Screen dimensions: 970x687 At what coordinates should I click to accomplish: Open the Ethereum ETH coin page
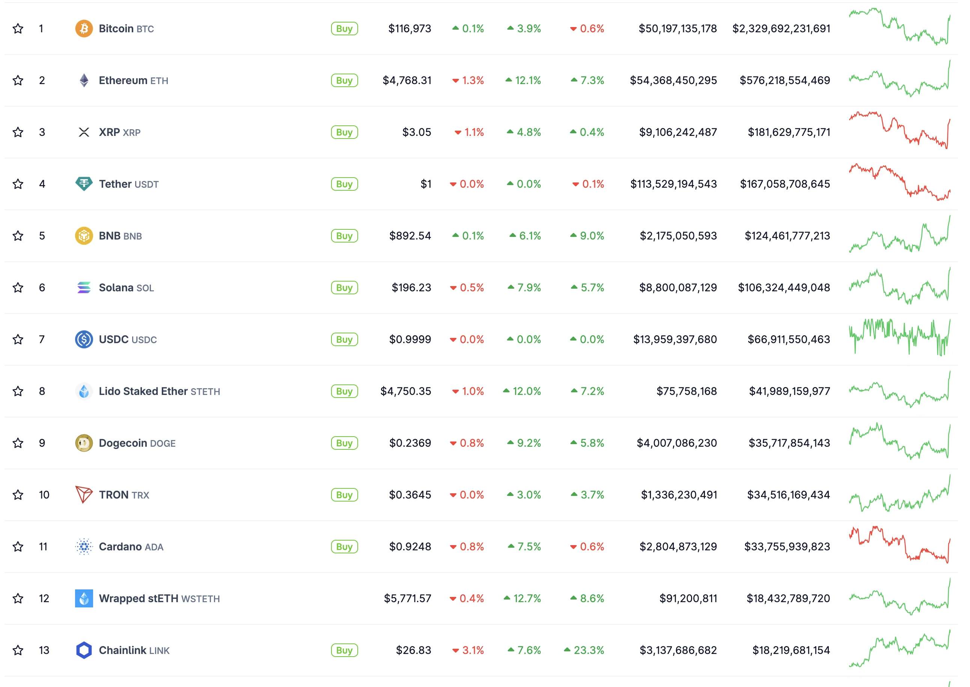(x=134, y=80)
